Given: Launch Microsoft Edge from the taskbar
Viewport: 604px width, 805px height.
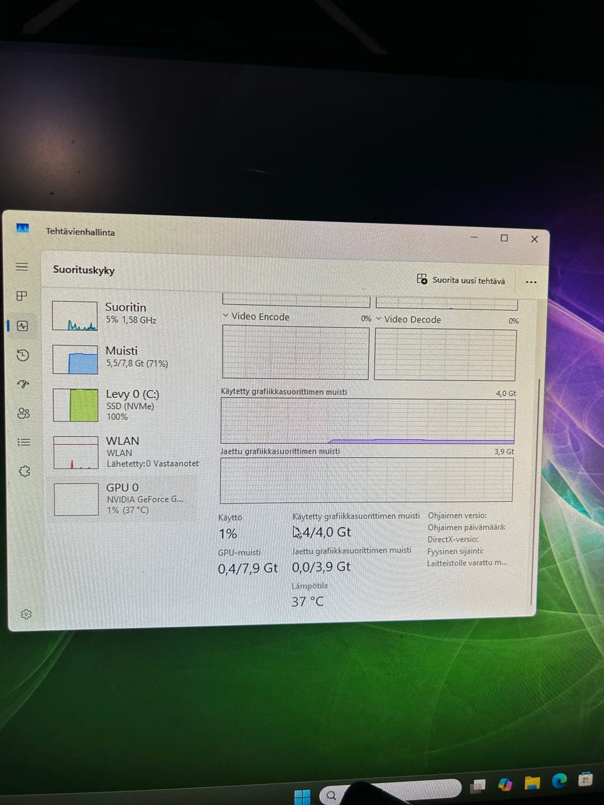Looking at the screenshot, I should [x=559, y=781].
